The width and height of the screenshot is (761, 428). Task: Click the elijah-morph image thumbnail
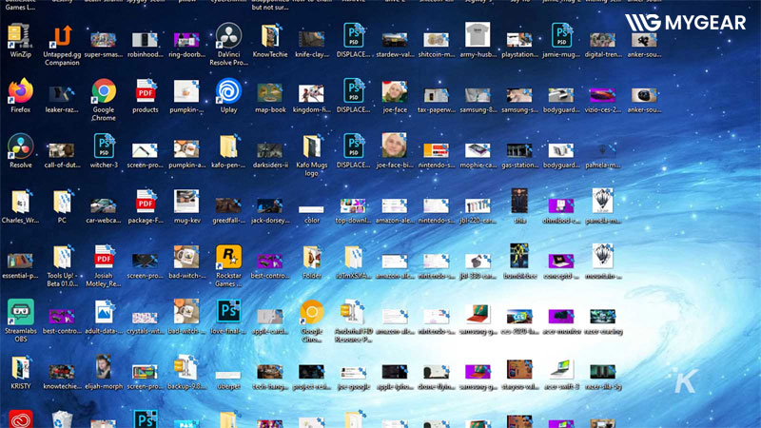[104, 368]
